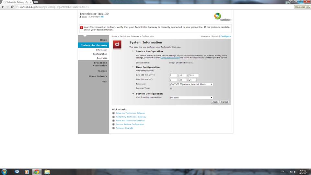
Task: Click the time hours field showing 6
Action: coord(173,80)
